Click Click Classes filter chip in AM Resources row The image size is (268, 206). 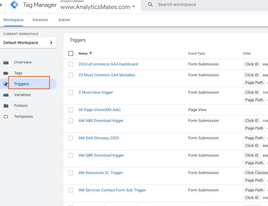coord(256,173)
